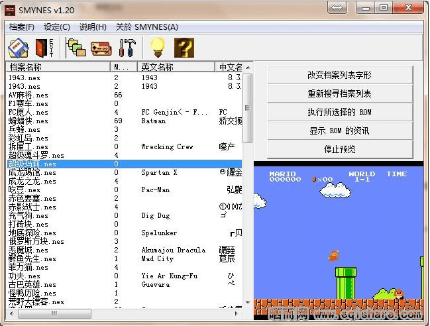
Task: Click the light bulb tips icon
Action: pyautogui.click(x=158, y=48)
